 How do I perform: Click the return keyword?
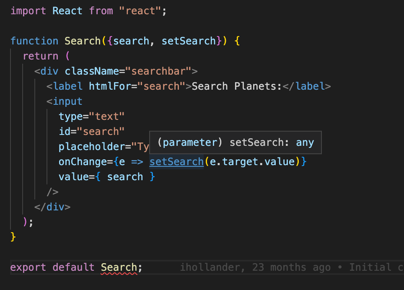pos(40,56)
